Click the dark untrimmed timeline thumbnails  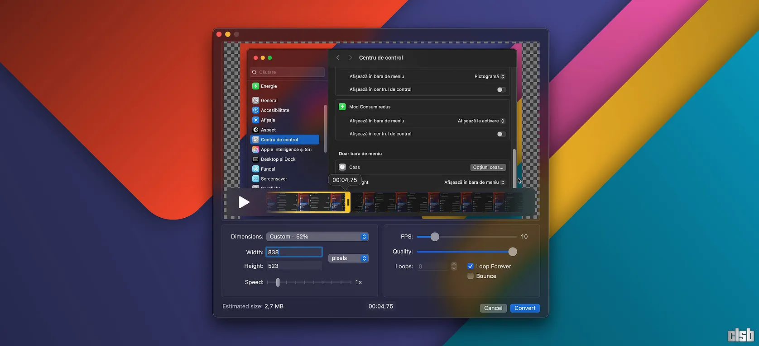[x=437, y=202]
